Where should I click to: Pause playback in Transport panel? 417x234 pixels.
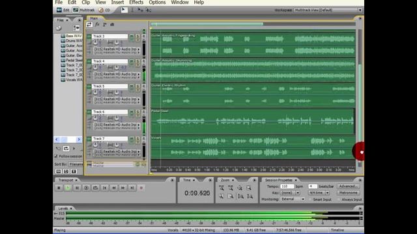click(77, 188)
